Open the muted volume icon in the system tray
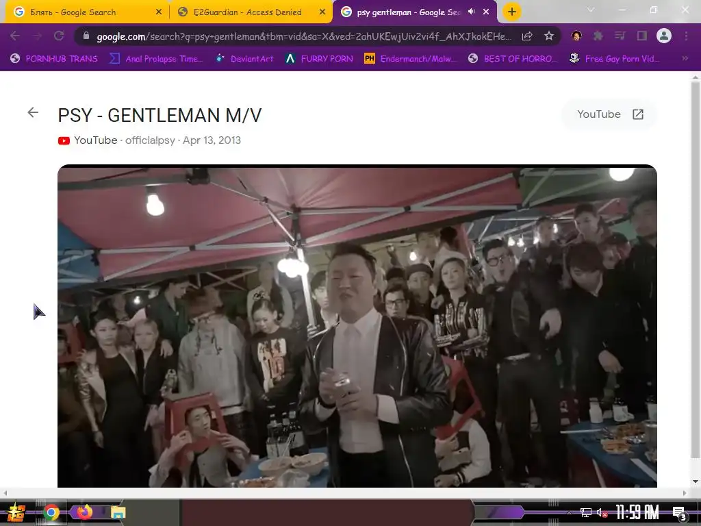 (x=601, y=512)
